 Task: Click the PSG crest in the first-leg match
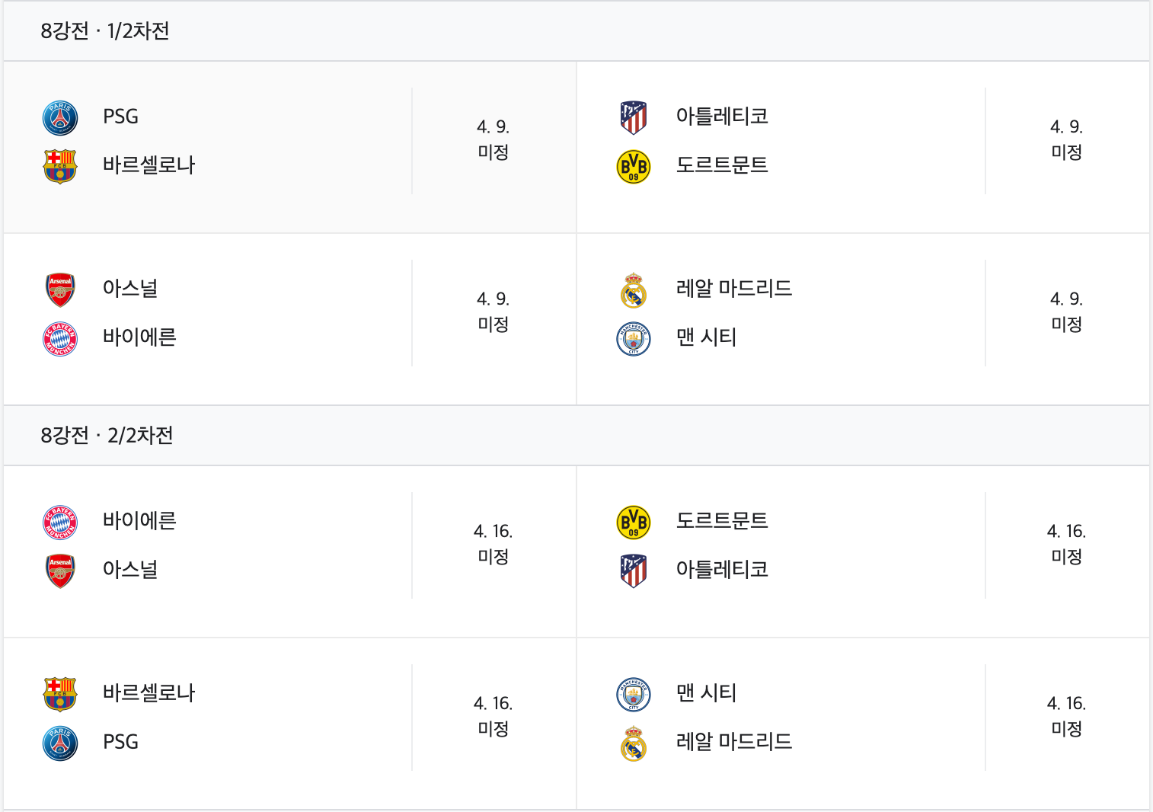60,118
